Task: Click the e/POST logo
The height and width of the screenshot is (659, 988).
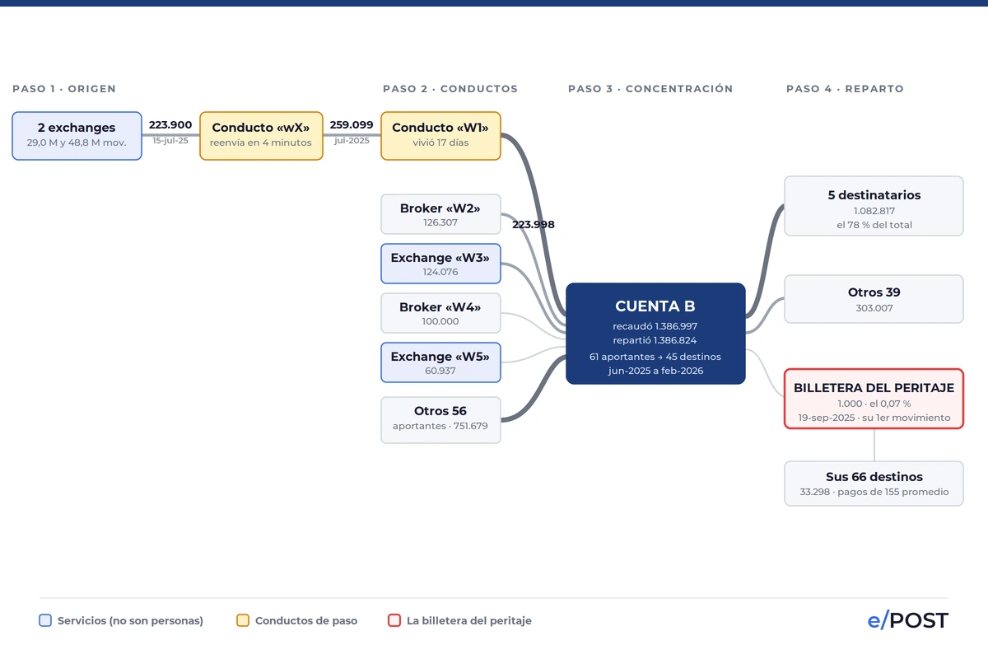Action: pos(907,620)
